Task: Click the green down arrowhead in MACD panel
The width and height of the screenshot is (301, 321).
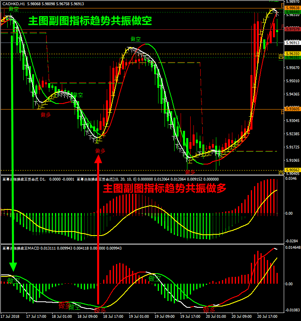Action: (x=13, y=267)
